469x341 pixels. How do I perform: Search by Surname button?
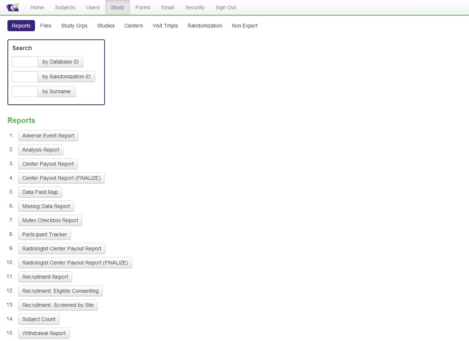click(x=57, y=91)
